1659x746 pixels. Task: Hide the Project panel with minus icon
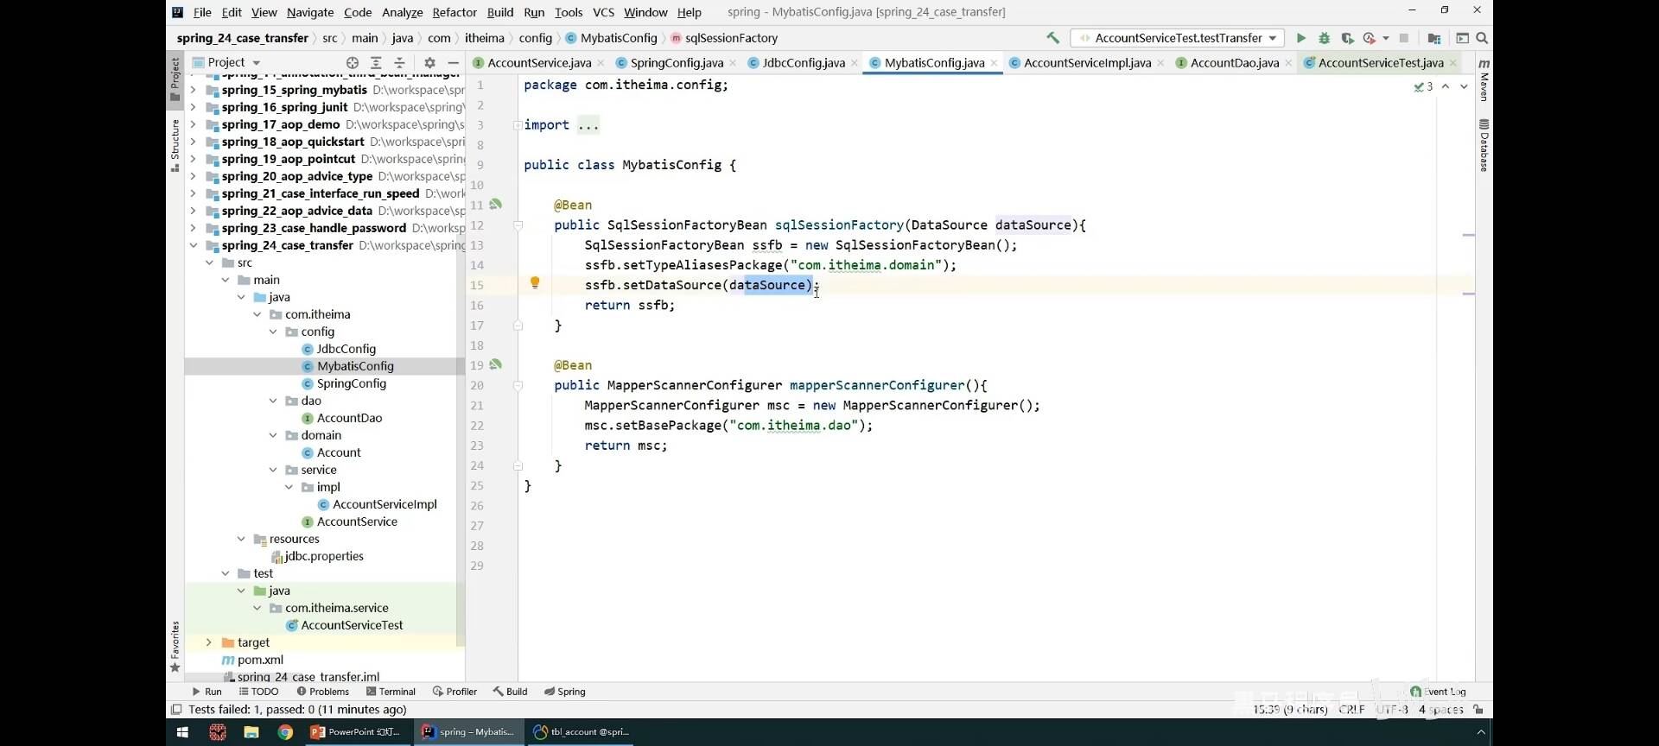453,62
